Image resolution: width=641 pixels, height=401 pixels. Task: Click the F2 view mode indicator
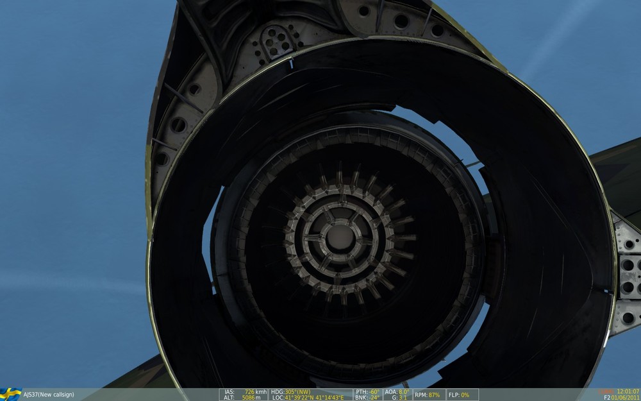(606, 398)
